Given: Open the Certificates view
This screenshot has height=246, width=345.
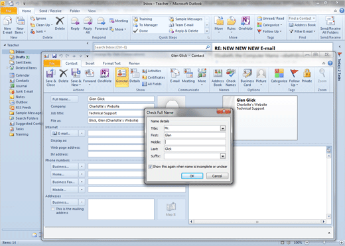Looking at the screenshot, I should [153, 77].
